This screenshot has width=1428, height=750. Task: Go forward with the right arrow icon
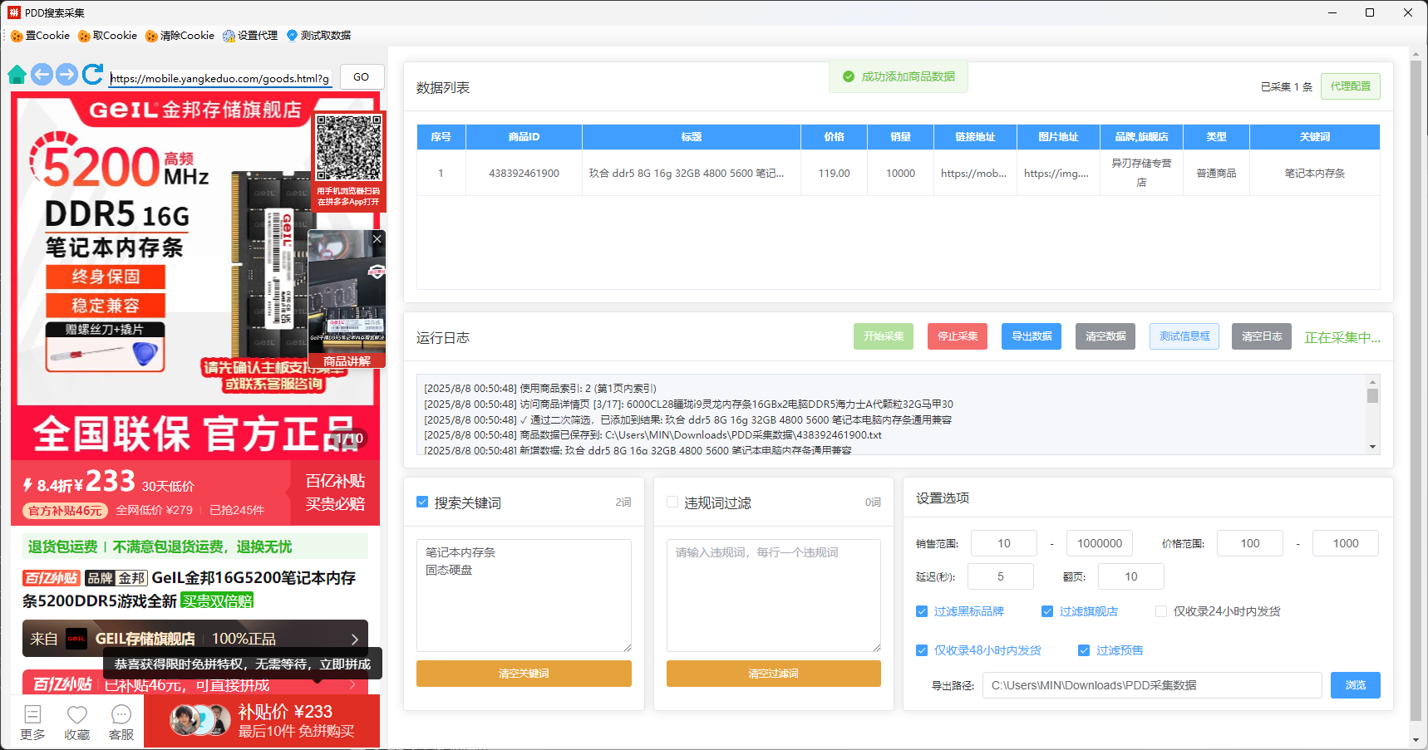tap(66, 75)
